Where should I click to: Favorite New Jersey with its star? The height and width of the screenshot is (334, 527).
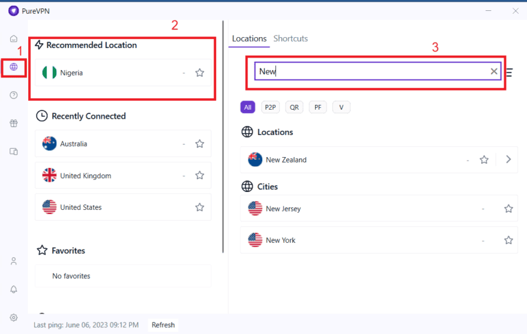coord(508,208)
